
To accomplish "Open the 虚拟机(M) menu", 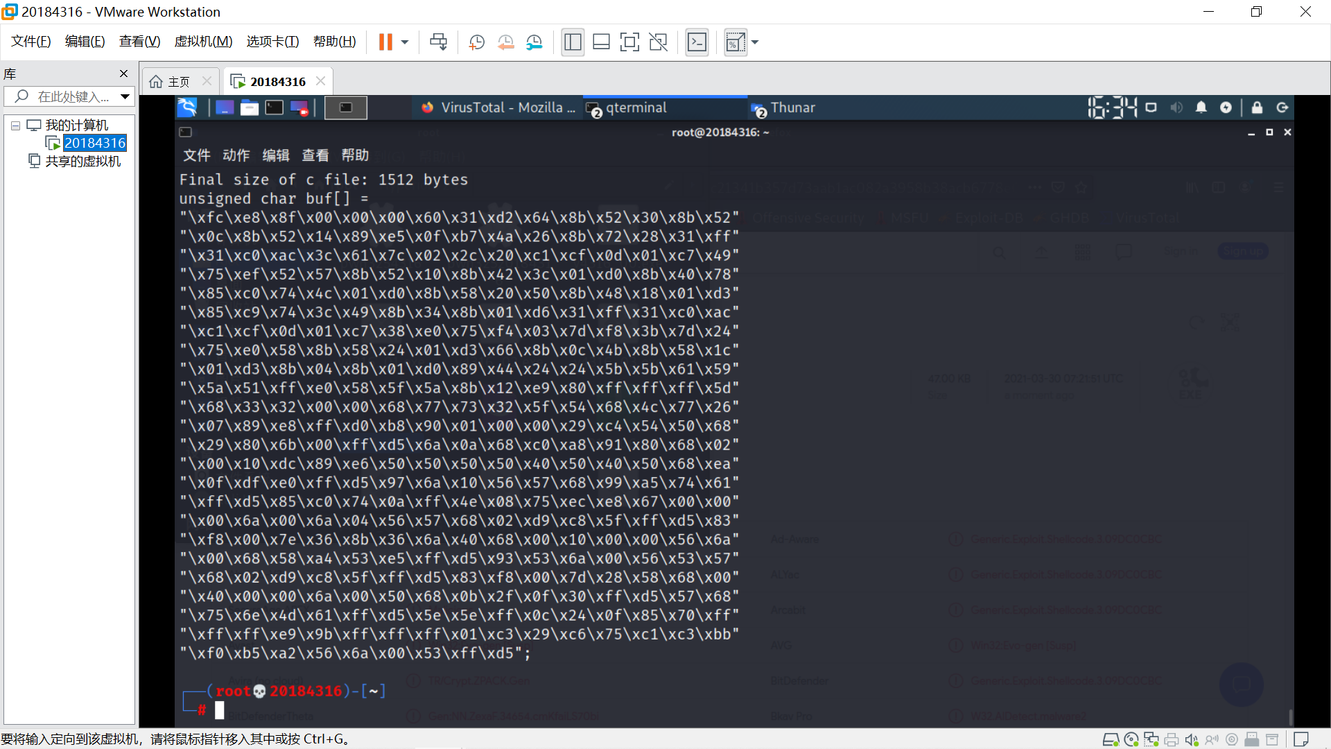I will pyautogui.click(x=203, y=42).
